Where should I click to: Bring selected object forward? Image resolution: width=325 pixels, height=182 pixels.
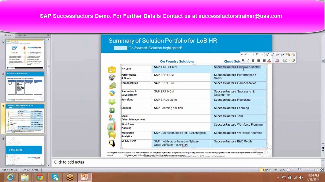click(288, 55)
